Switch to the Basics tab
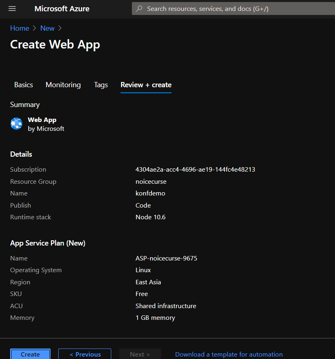The width and height of the screenshot is (335, 359). coord(23,85)
